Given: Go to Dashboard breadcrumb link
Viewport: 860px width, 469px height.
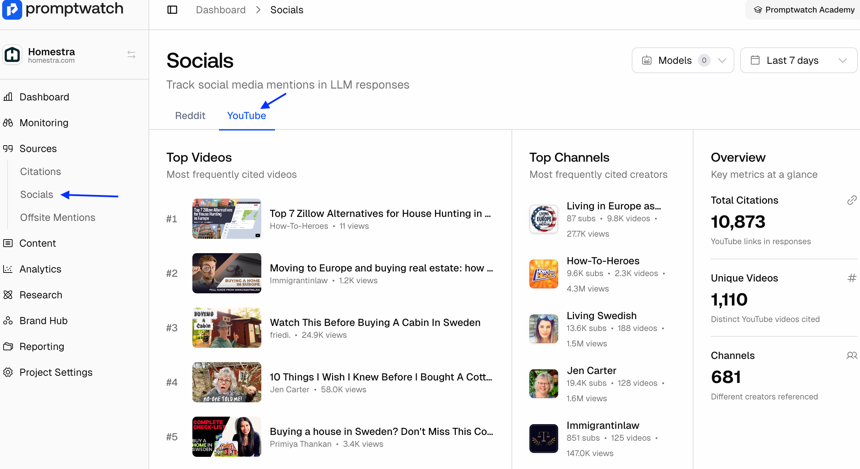Looking at the screenshot, I should pos(220,10).
